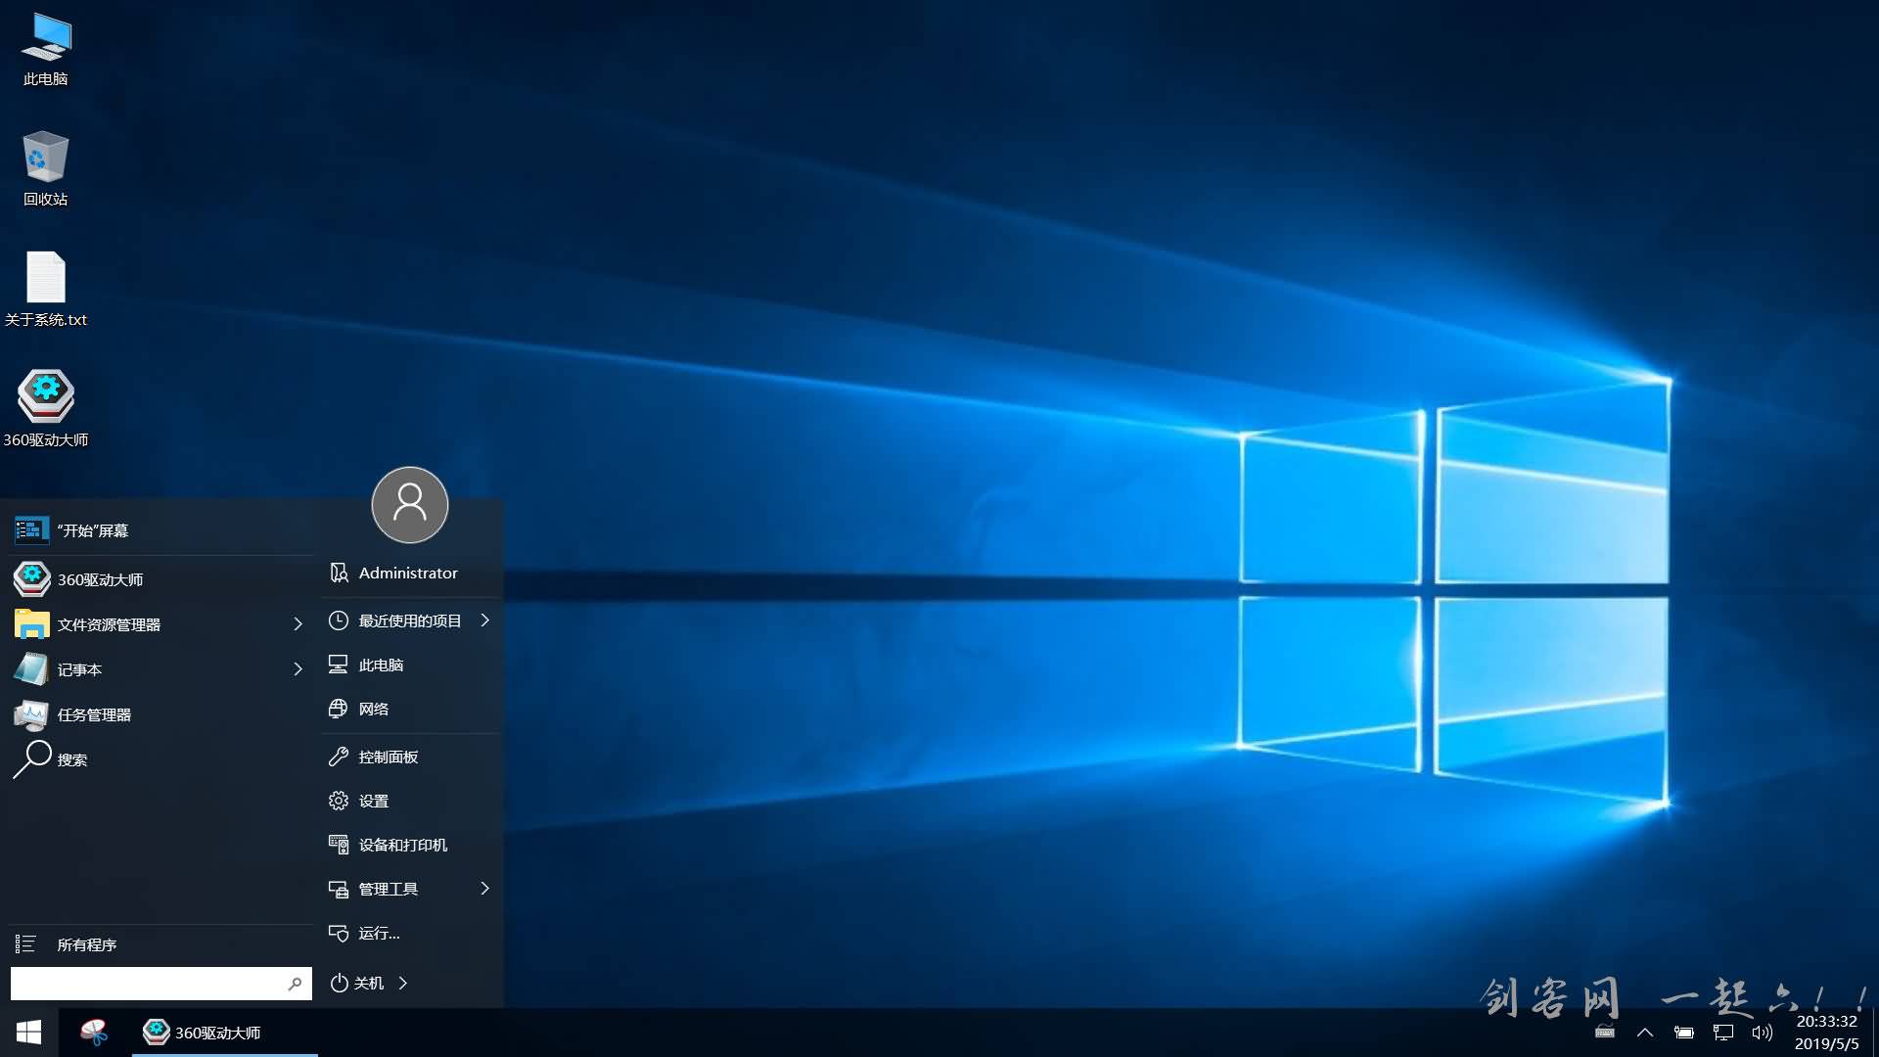The width and height of the screenshot is (1879, 1057).
Task: Select the 关于系统.txt file on the desktop
Action: [x=46, y=290]
